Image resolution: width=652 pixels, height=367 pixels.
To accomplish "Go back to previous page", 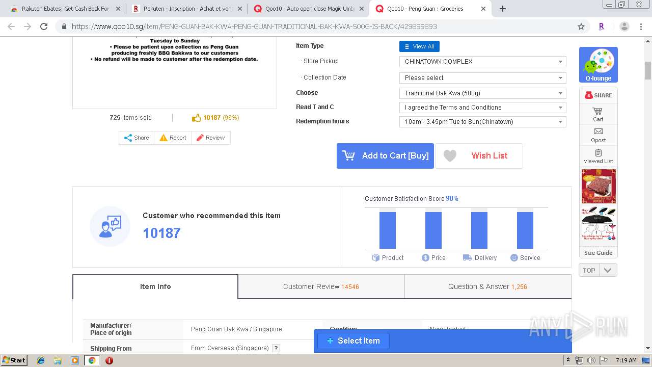I will coord(11,27).
